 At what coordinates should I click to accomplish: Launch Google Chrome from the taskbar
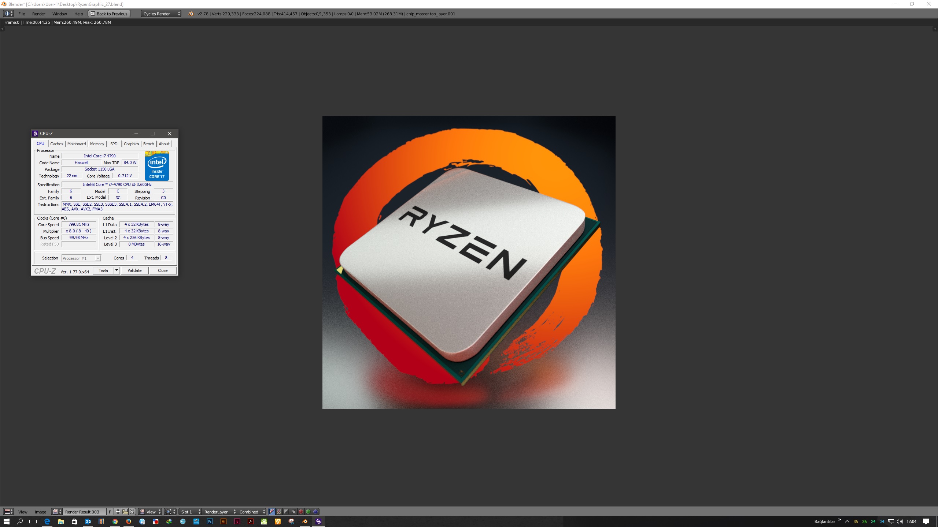[x=115, y=522]
